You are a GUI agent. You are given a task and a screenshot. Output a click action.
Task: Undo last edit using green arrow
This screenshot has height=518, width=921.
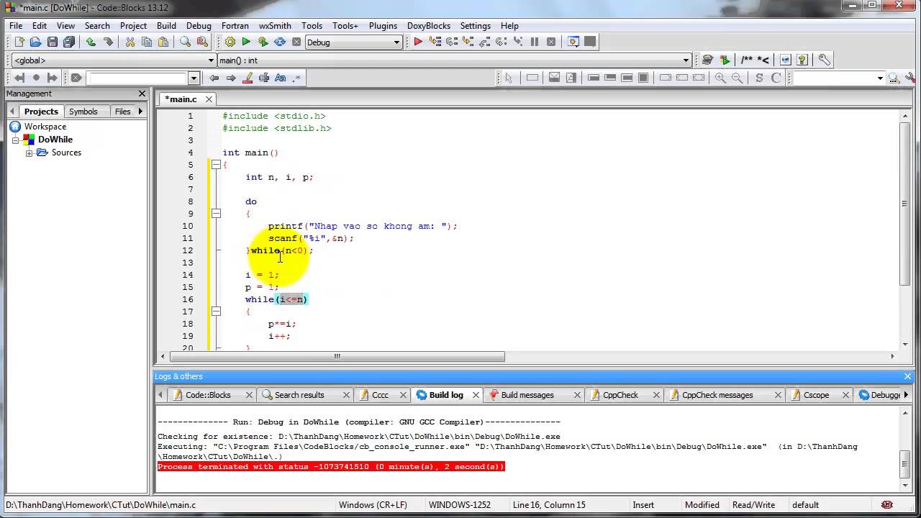[x=91, y=42]
